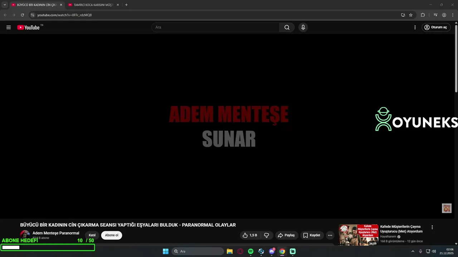Screen dimensions: 458x257
Task: Bookmark this page with star icon
Action: (x=411, y=15)
